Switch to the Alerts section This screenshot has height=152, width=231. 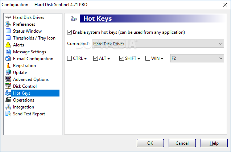point(18,45)
